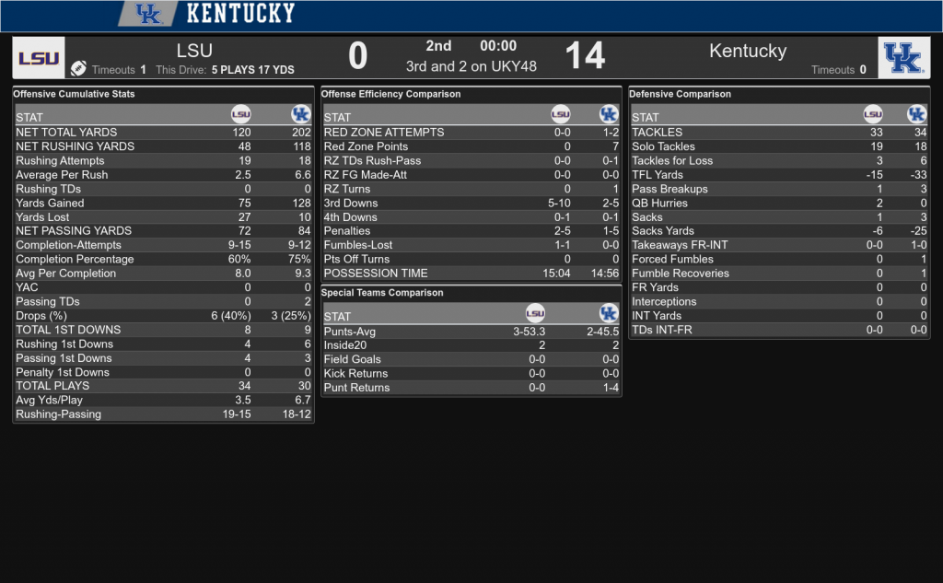
Task: Click the LSU team name in scoreboard
Action: [x=194, y=51]
